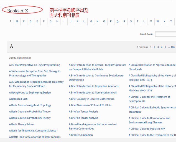Show titles under letter X
This screenshot has height=142, width=176.
point(164,21)
